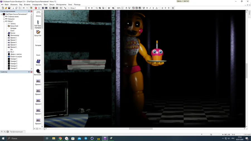Open the Help contents icon
Viewport: 251px width, 141px height.
[31, 8]
